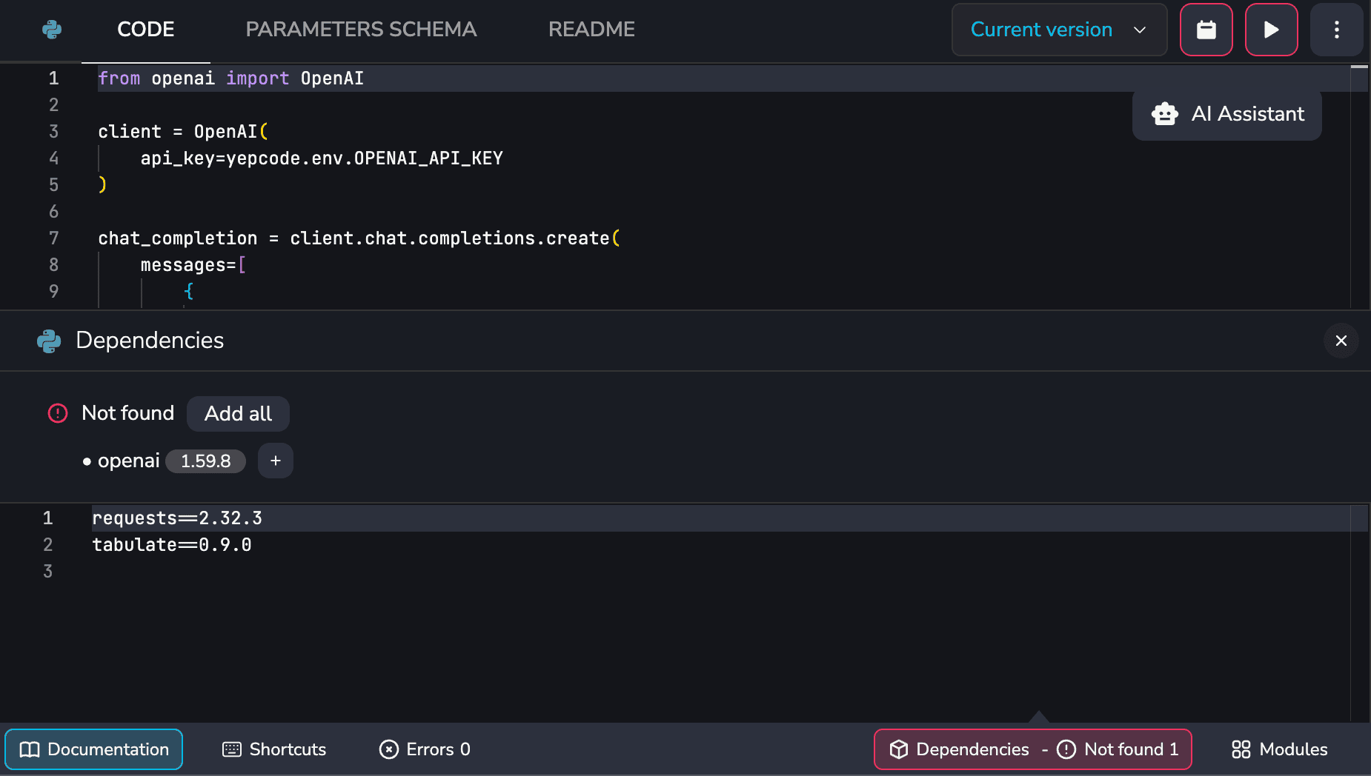
Task: Open the PARAMETERS SCHEMA tab
Action: (x=361, y=30)
